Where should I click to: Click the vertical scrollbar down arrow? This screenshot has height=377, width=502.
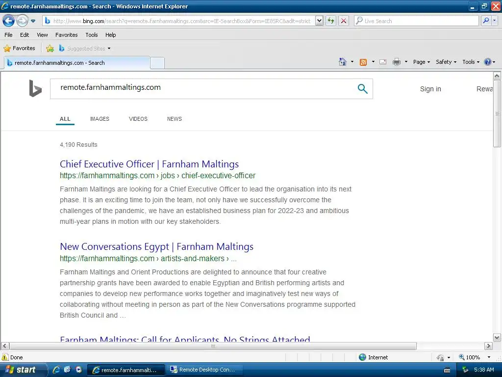pyautogui.click(x=497, y=337)
